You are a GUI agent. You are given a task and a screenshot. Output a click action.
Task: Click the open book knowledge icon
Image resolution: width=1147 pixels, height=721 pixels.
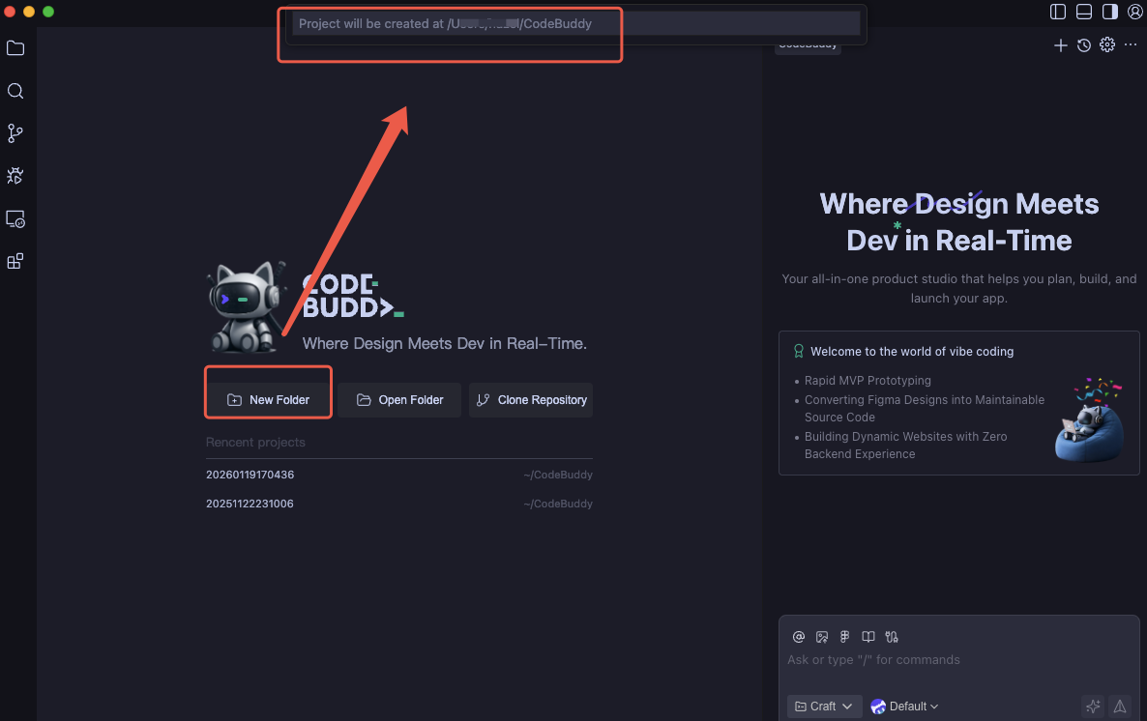[x=868, y=637]
